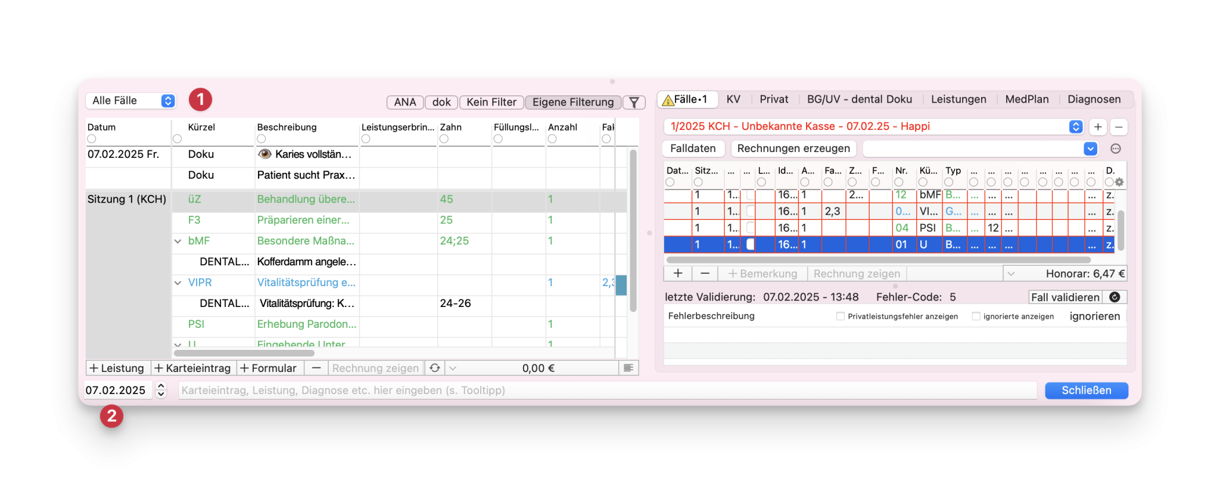The image size is (1220, 484).
Task: Select Kein Filter button
Action: point(491,103)
